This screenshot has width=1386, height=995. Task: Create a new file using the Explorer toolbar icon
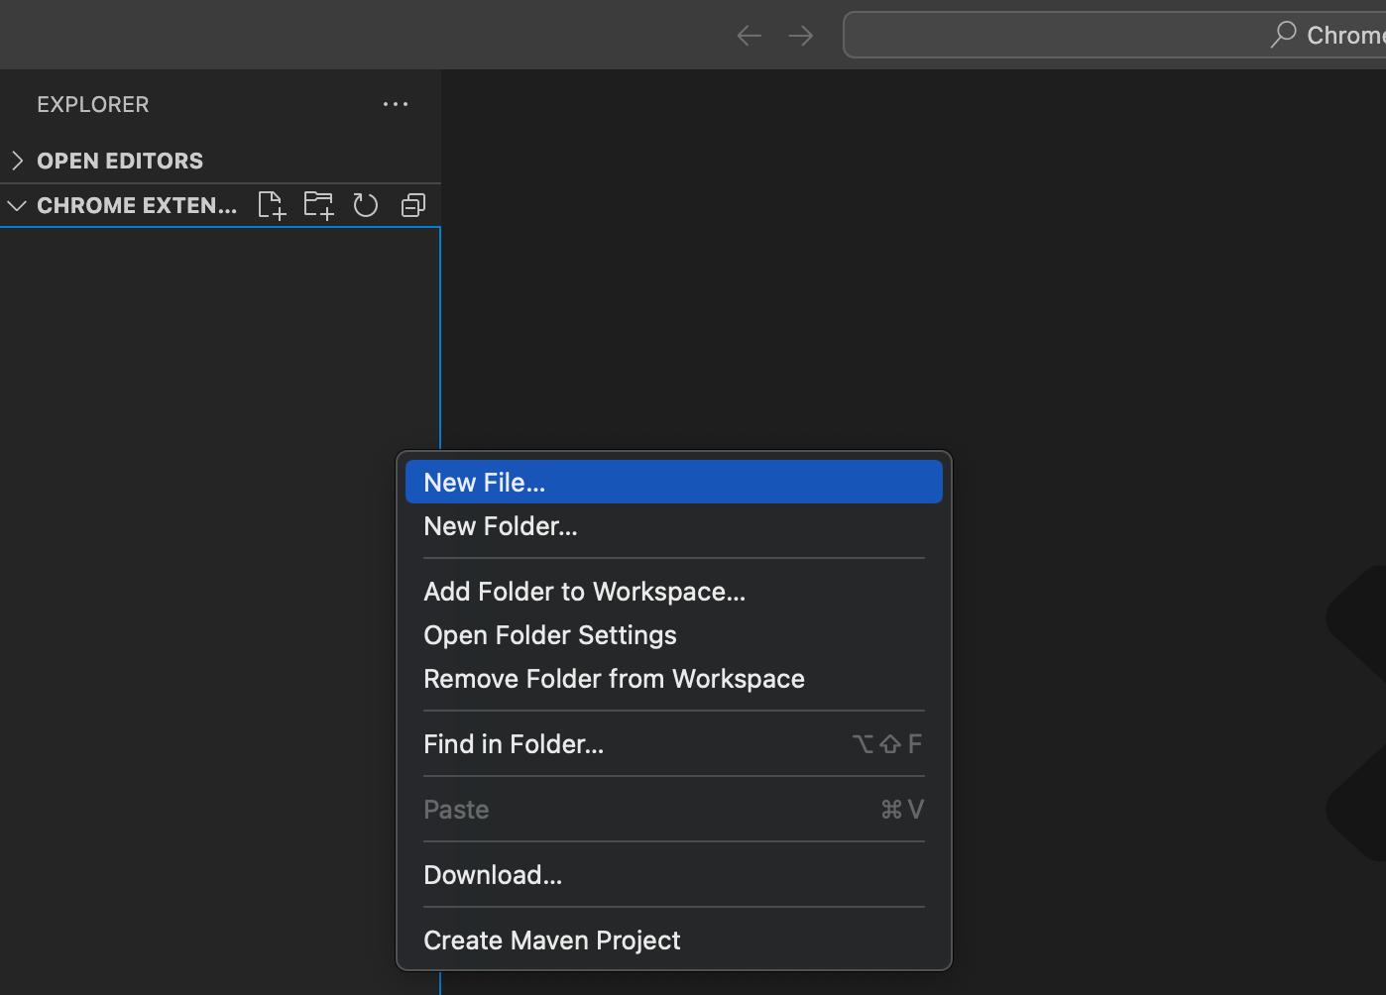[x=271, y=204]
